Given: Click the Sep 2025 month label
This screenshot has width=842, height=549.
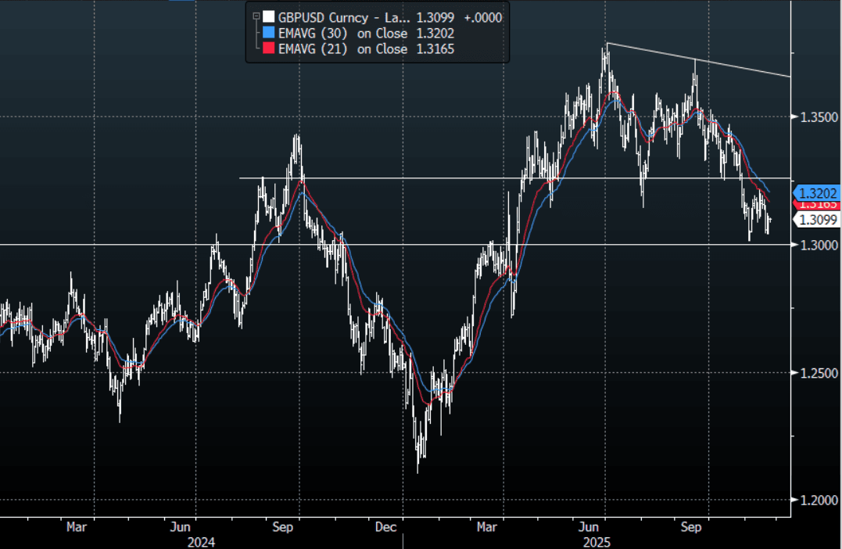Looking at the screenshot, I should coord(690,527).
